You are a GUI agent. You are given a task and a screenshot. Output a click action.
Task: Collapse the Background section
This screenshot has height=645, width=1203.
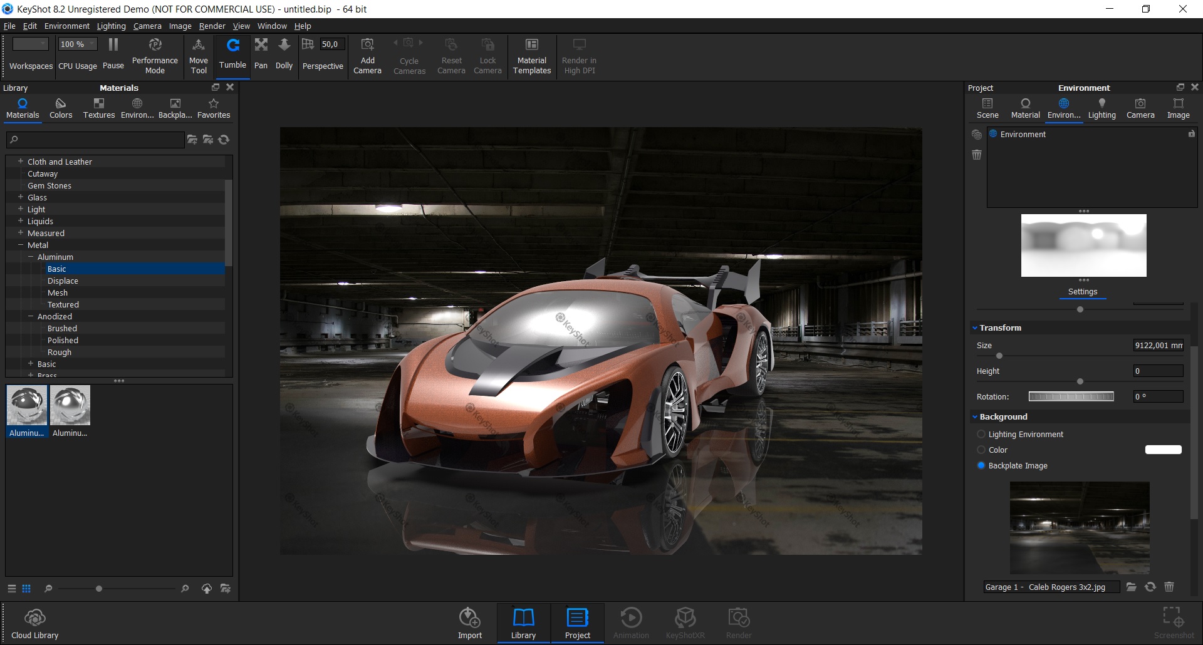pyautogui.click(x=975, y=416)
